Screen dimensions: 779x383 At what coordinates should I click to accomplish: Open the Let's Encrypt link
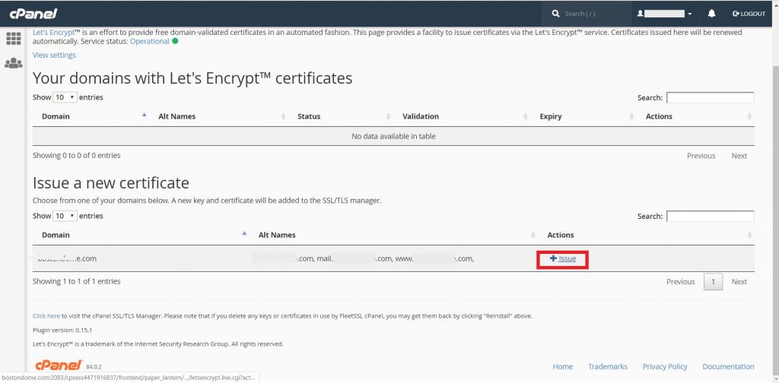click(53, 32)
